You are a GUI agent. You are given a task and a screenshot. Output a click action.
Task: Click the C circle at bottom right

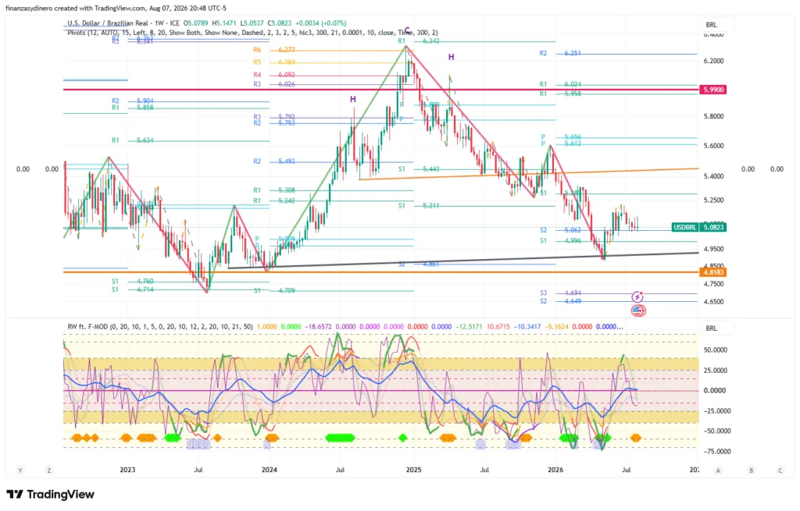point(780,470)
